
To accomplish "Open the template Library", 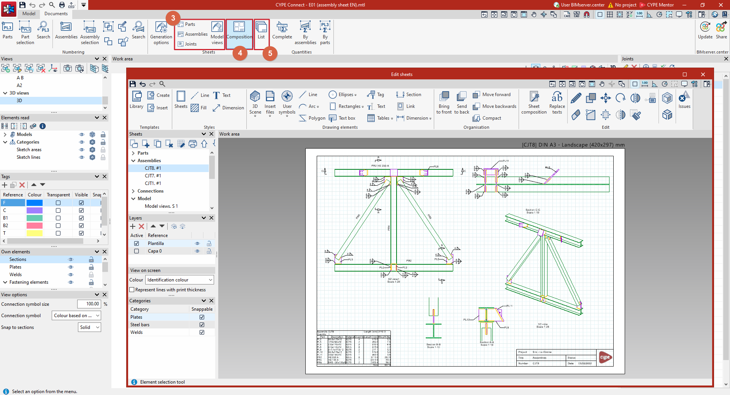I will [x=136, y=100].
